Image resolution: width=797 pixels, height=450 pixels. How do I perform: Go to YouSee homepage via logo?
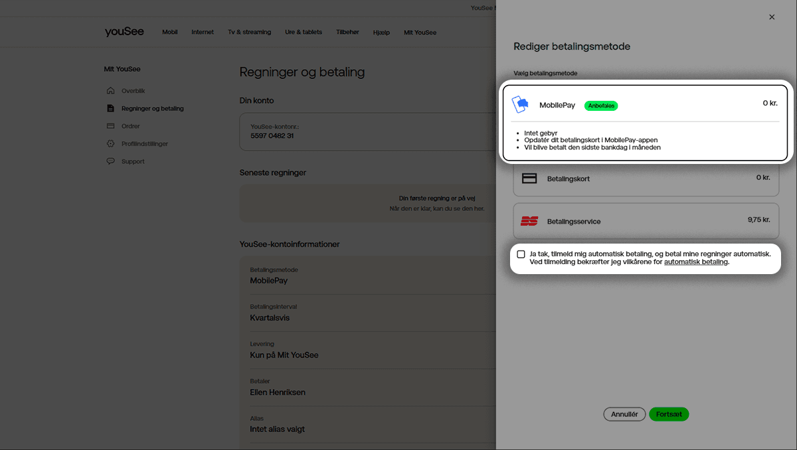[x=124, y=32]
